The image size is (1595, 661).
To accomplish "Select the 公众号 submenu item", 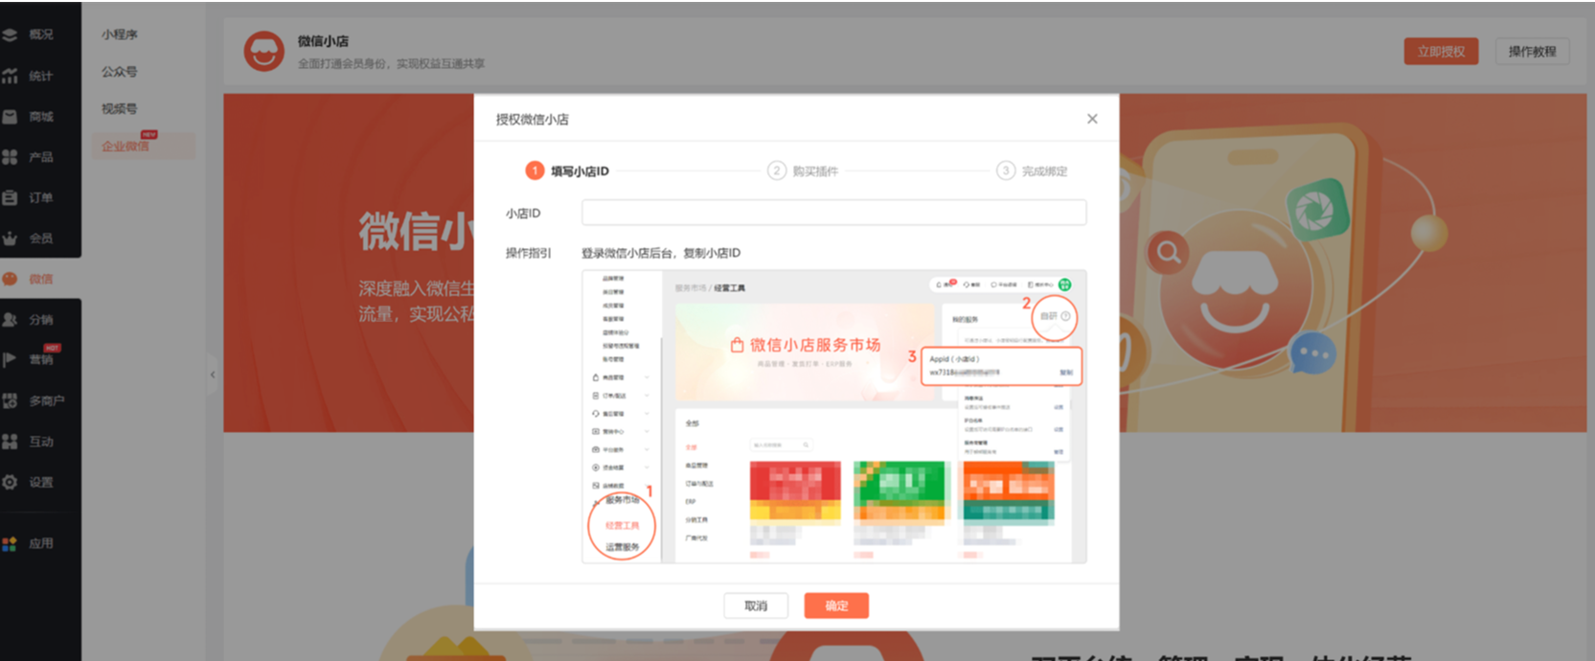I will coord(120,72).
